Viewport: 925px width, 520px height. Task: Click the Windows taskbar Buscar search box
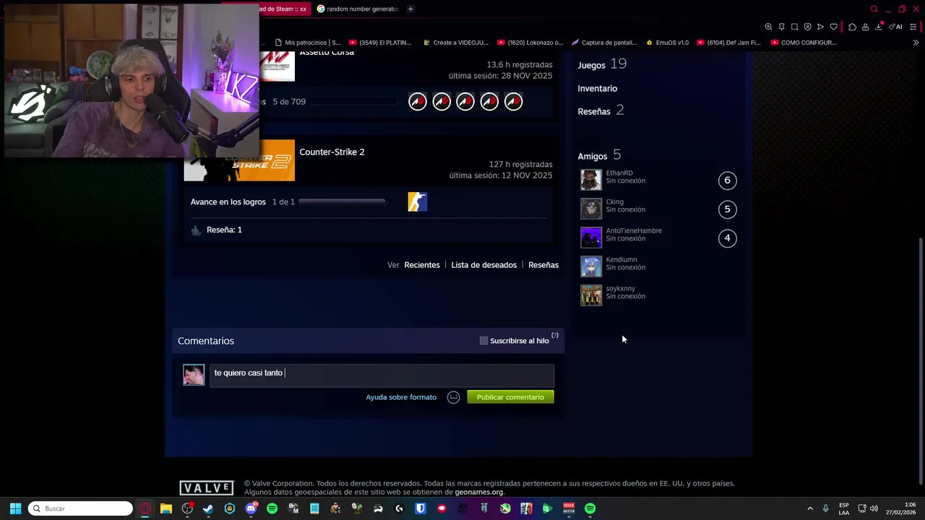point(80,508)
